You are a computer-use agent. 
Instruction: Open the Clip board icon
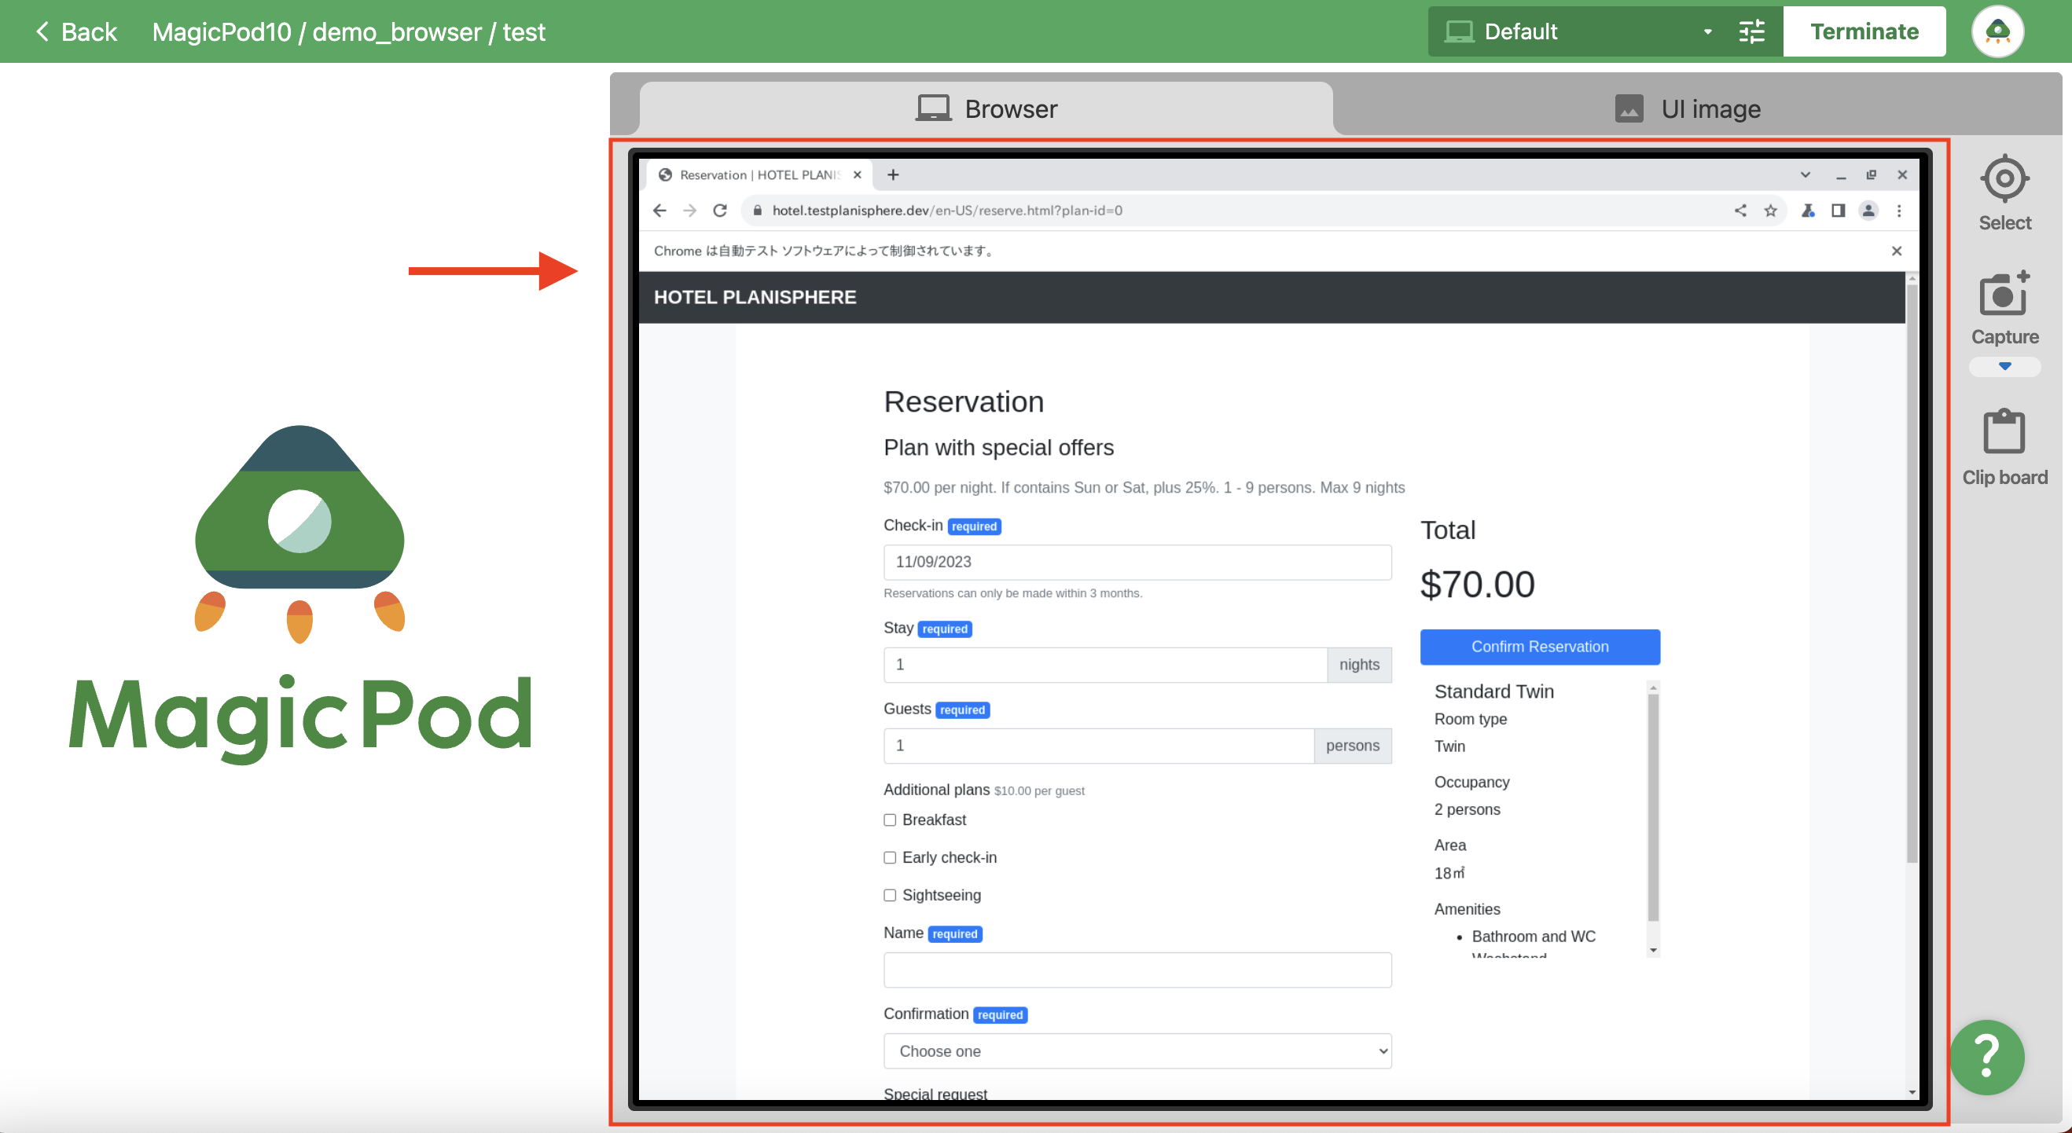2003,432
